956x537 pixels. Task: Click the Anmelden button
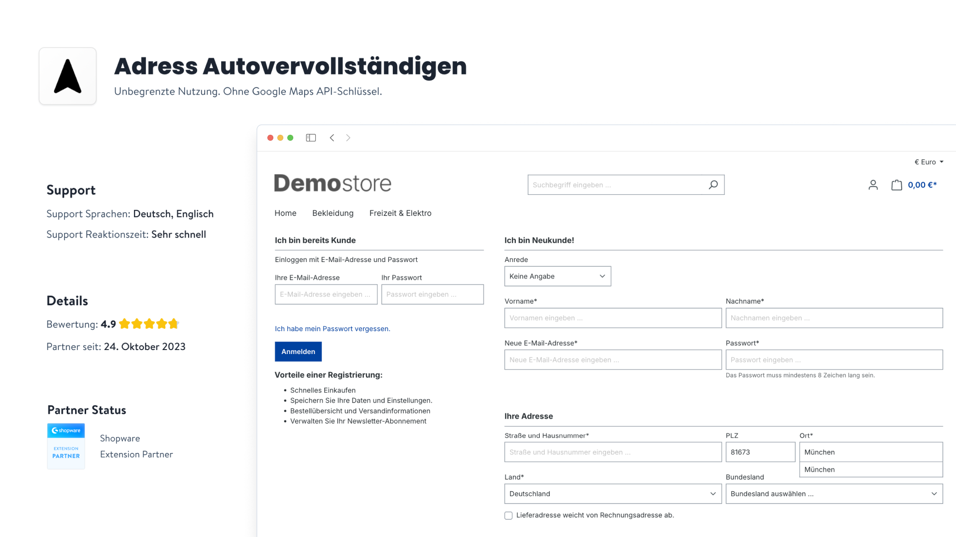[298, 352]
